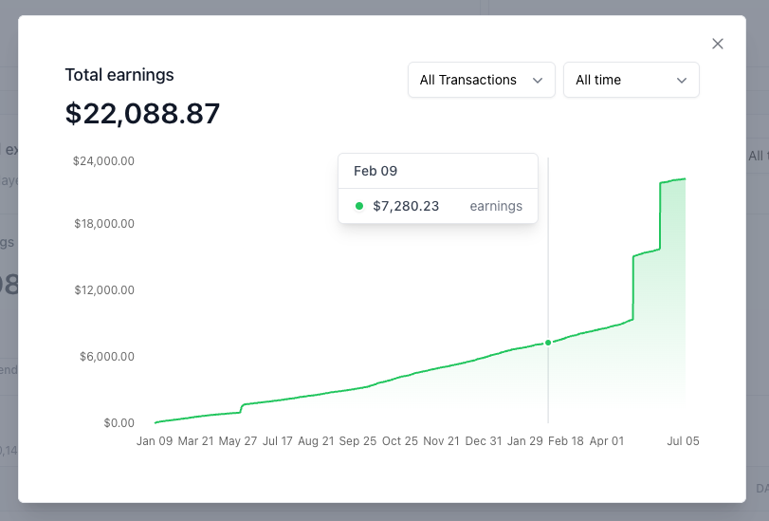This screenshot has width=769, height=521.
Task: Select the $7,280.23 earnings value
Action: [406, 206]
